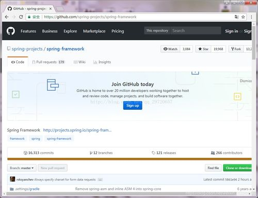Click the language color bar
The width and height of the screenshot is (258, 198).
tap(130, 159)
